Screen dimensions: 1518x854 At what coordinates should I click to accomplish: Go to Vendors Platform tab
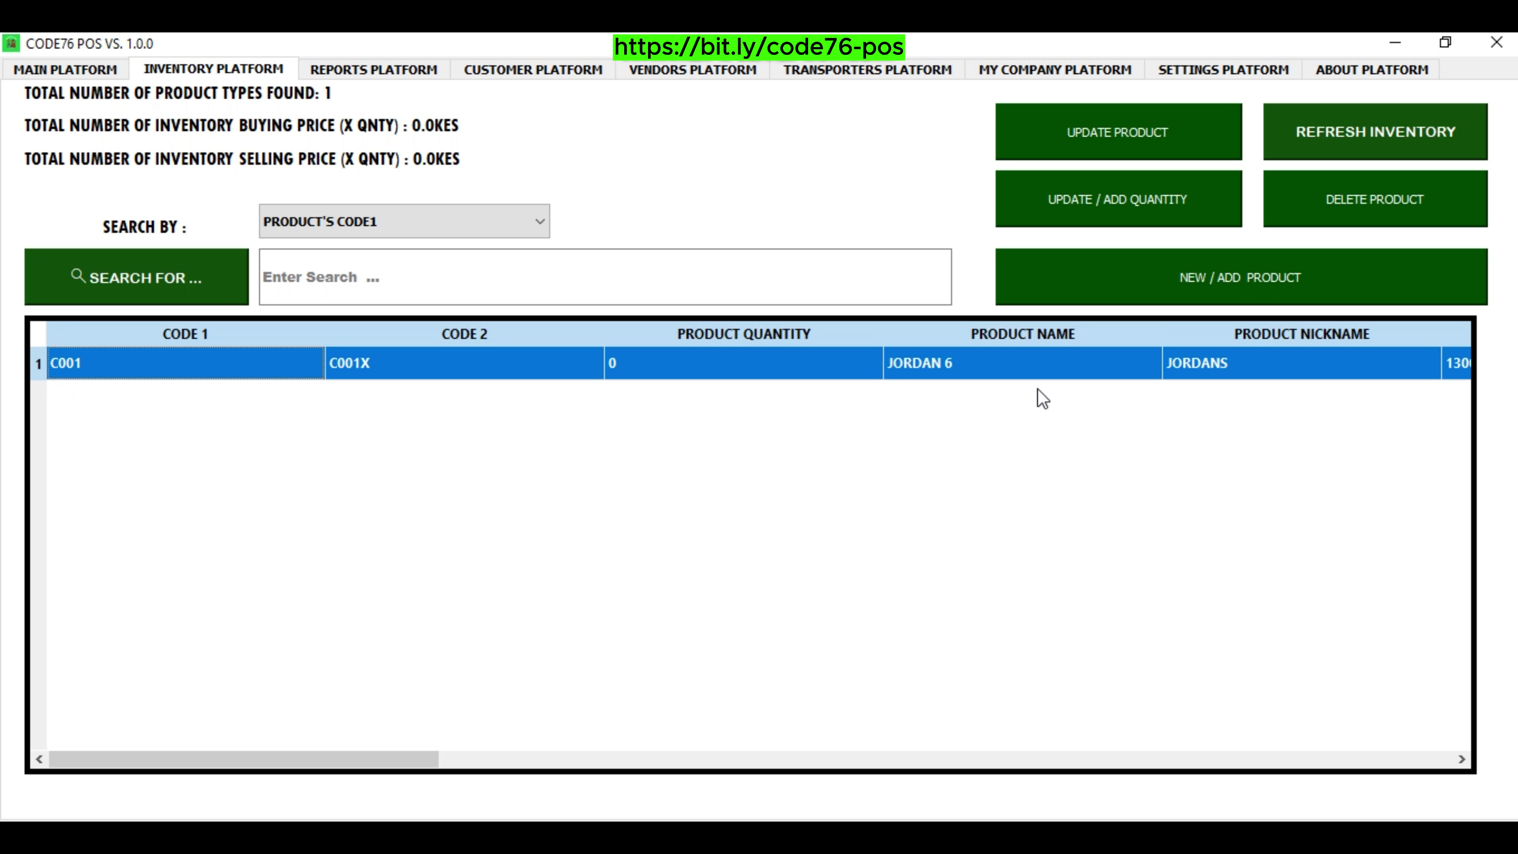click(693, 70)
